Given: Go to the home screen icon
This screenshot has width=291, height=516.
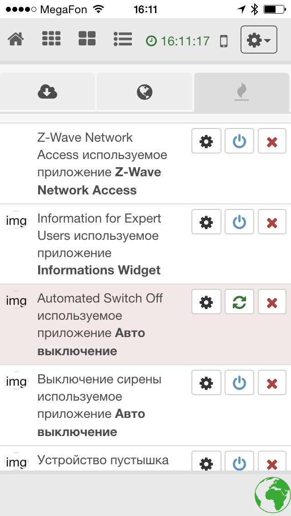Looking at the screenshot, I should coord(16,40).
